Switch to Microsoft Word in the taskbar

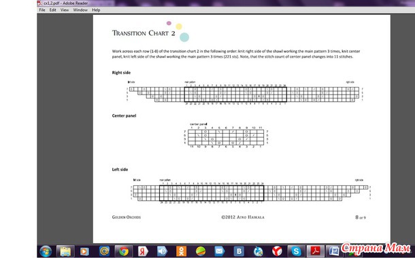click(x=334, y=251)
